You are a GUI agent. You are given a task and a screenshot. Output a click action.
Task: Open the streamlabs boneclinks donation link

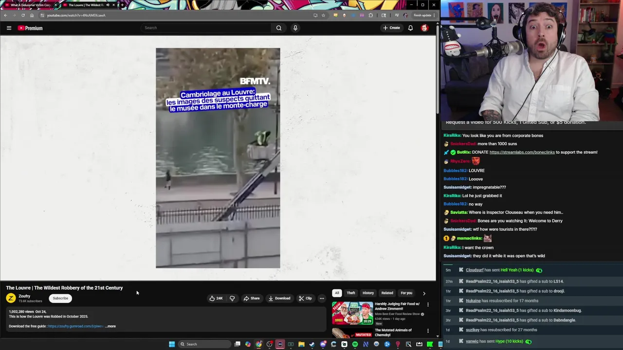click(x=522, y=152)
